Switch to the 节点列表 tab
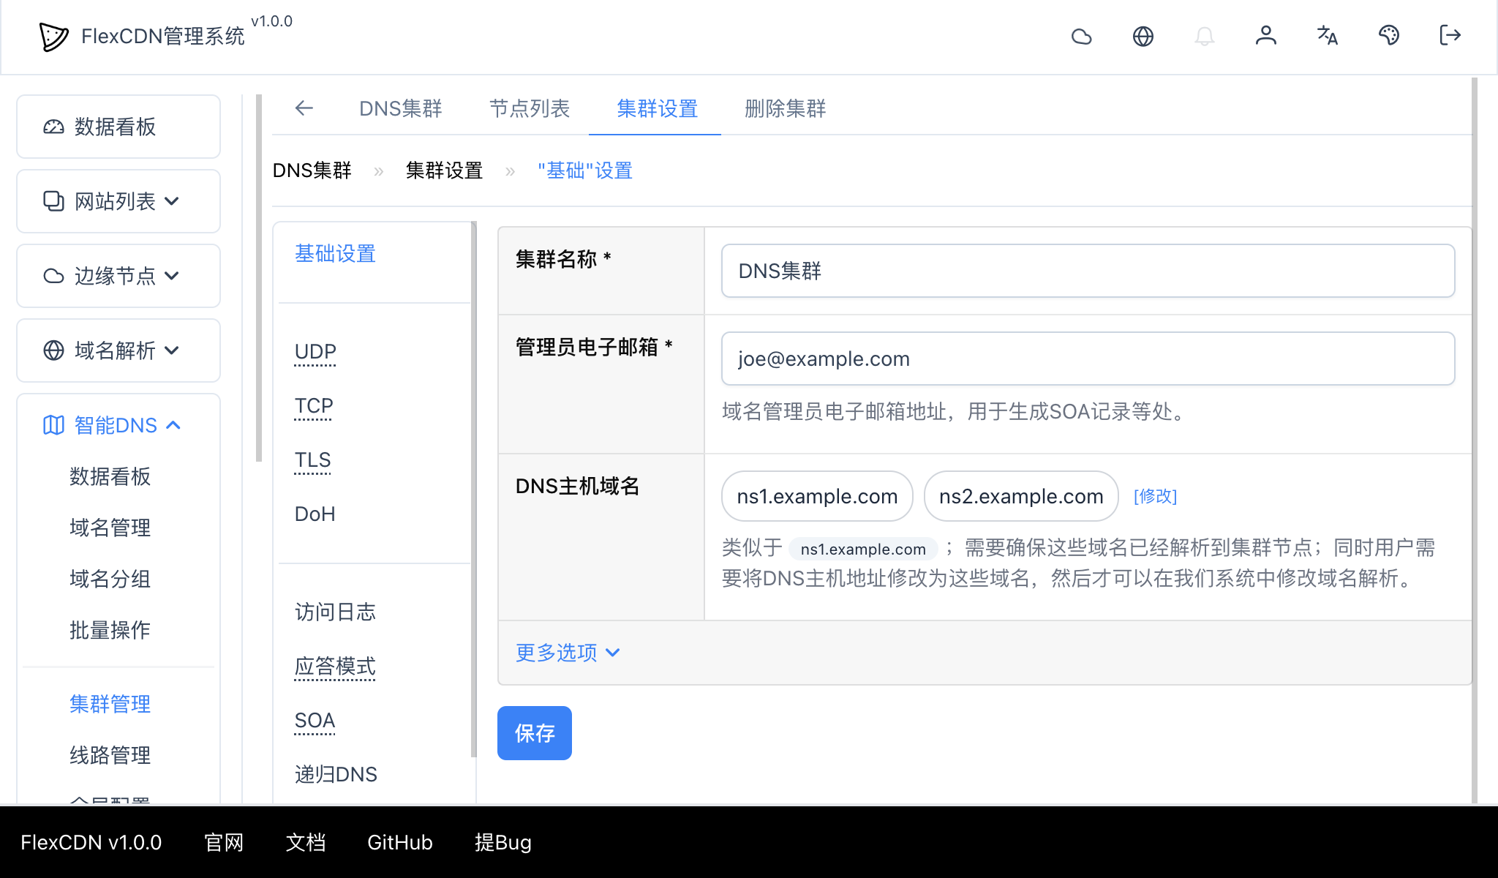1498x878 pixels. [x=530, y=109]
